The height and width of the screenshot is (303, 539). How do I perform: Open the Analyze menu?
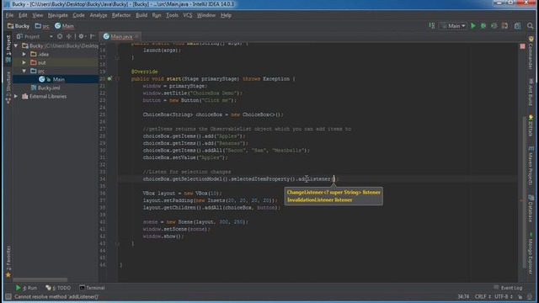(99, 15)
